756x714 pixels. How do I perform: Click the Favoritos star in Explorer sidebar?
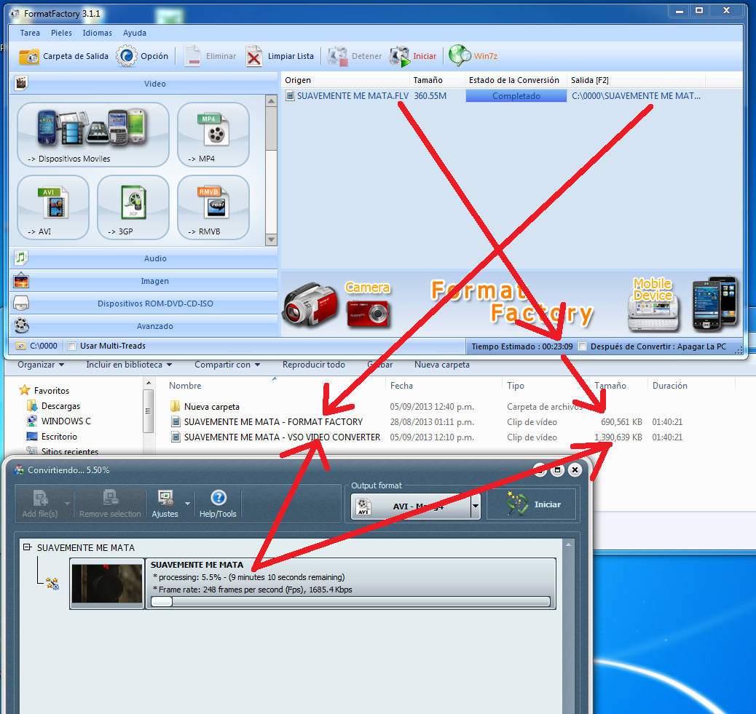coord(25,390)
